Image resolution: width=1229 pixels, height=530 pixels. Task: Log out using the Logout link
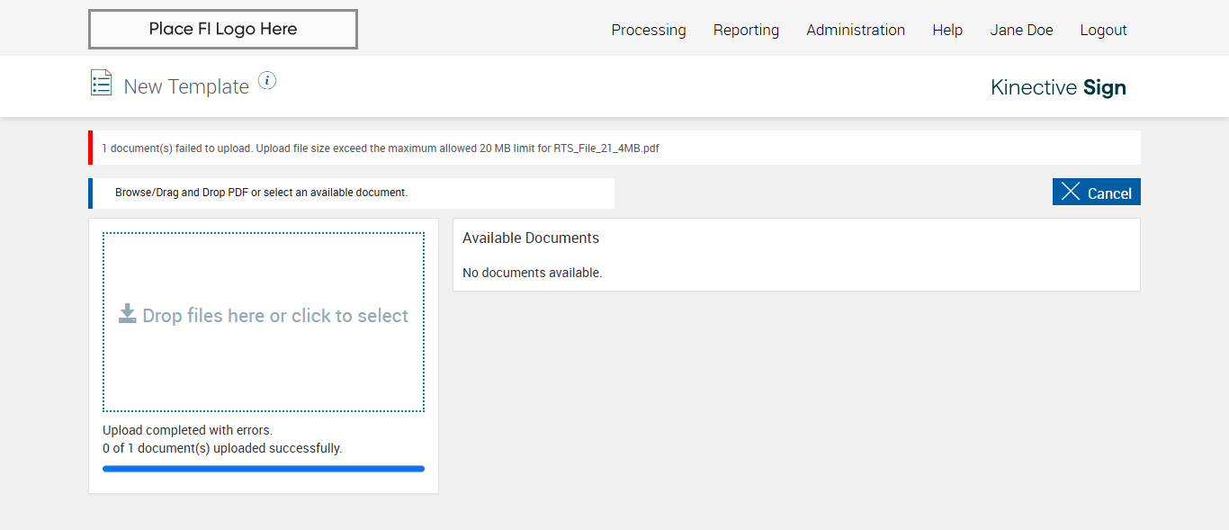click(1103, 30)
